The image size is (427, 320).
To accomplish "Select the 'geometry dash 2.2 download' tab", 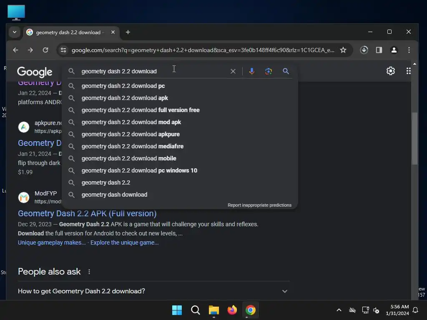I will coord(71,32).
